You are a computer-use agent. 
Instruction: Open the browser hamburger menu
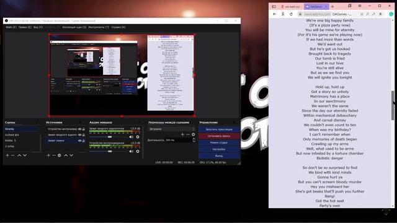[360, 6]
